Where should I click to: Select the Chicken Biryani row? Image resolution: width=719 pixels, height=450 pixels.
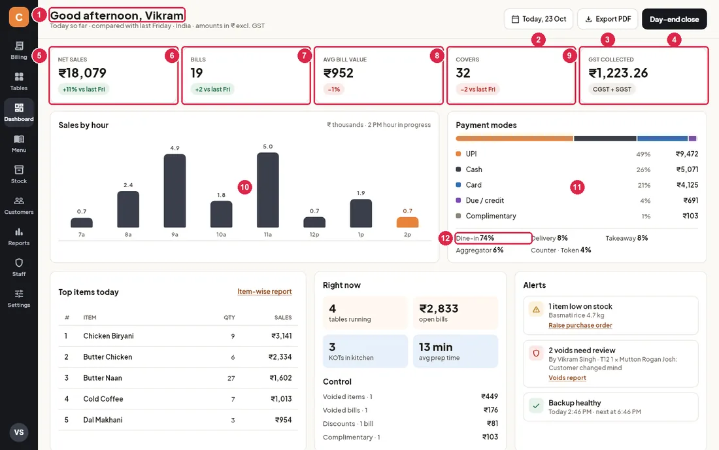pos(178,336)
